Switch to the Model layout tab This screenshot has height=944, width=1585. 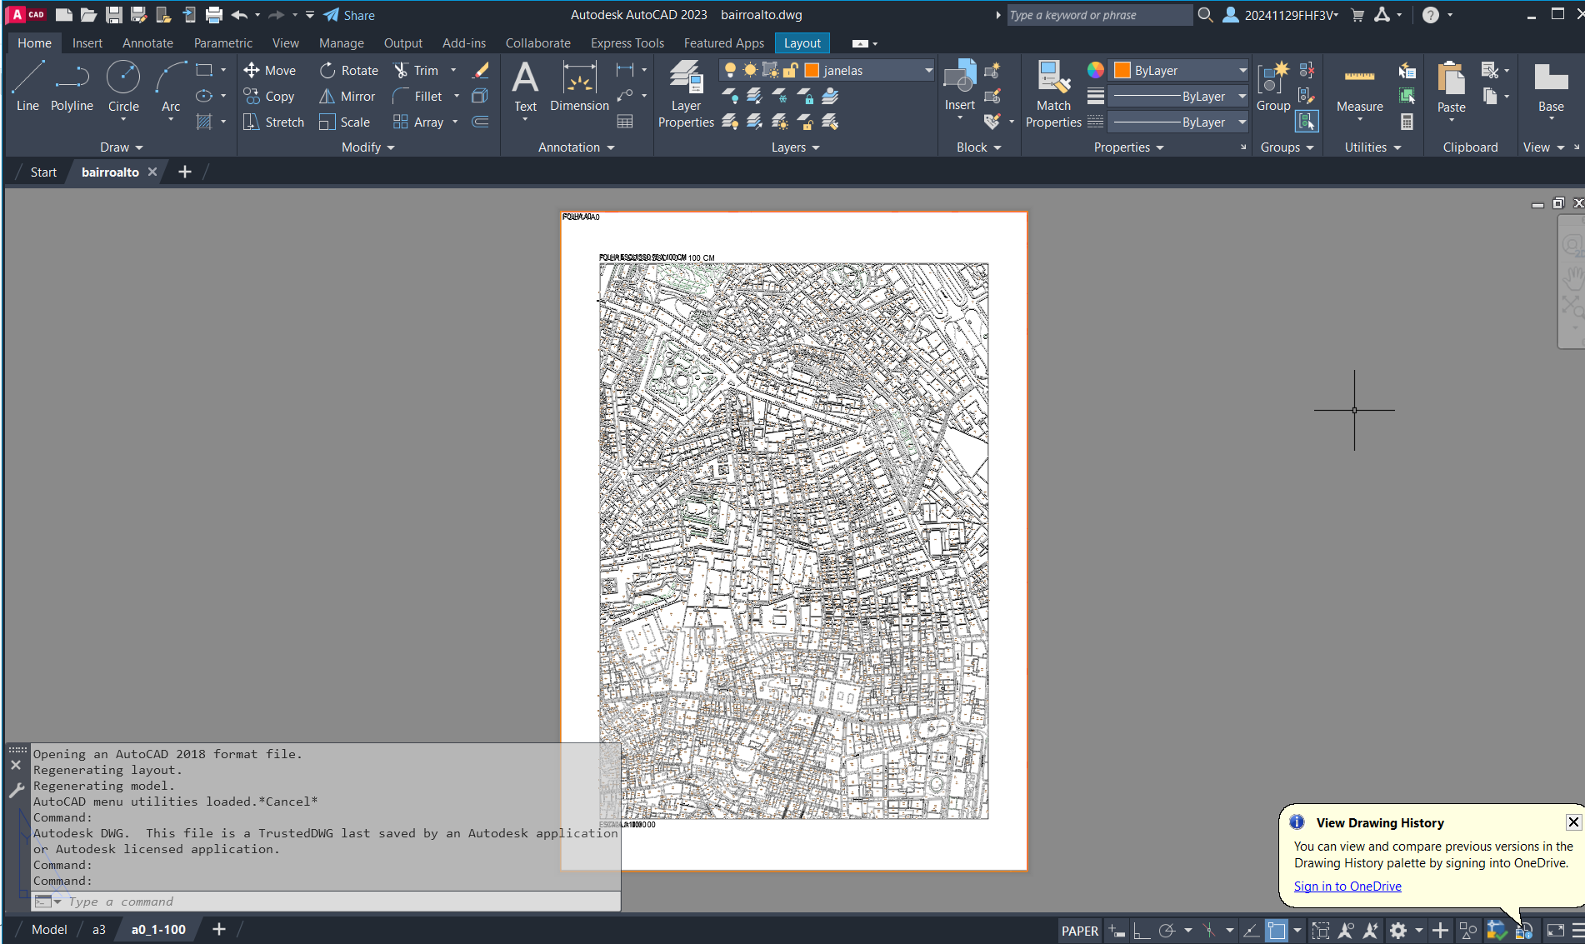coord(49,930)
